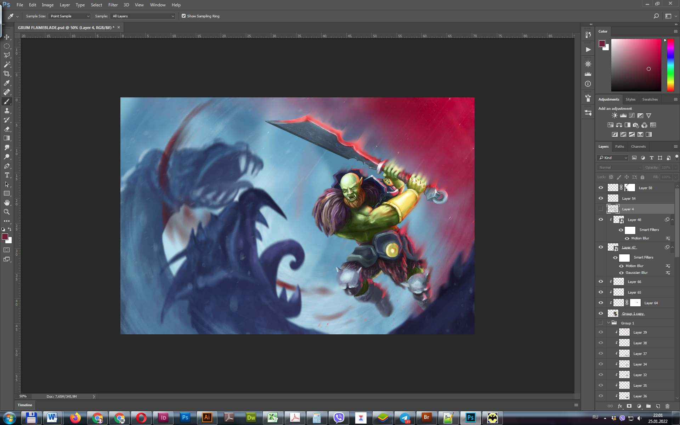Screen dimensions: 680x425
Task: Select the Clone Stamp tool
Action: coord(7,110)
